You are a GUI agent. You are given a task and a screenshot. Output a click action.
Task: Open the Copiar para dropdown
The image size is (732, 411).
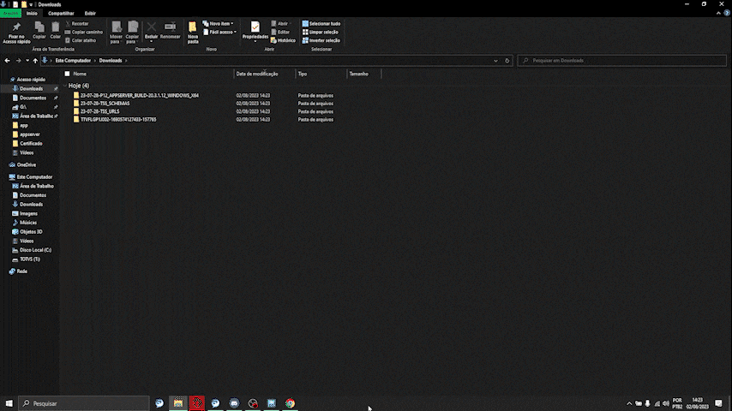(132, 33)
